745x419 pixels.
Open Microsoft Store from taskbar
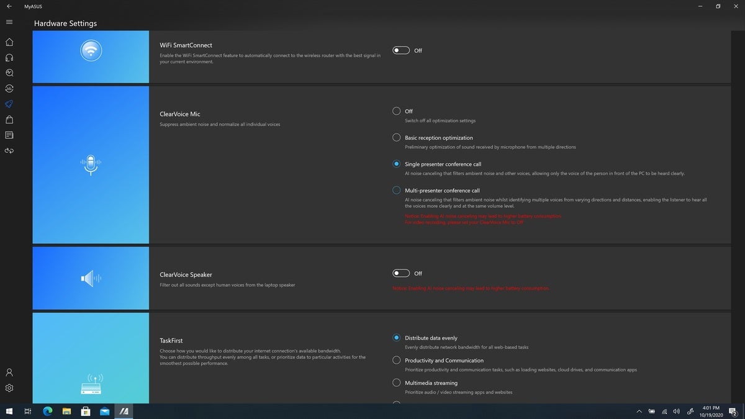(86, 411)
